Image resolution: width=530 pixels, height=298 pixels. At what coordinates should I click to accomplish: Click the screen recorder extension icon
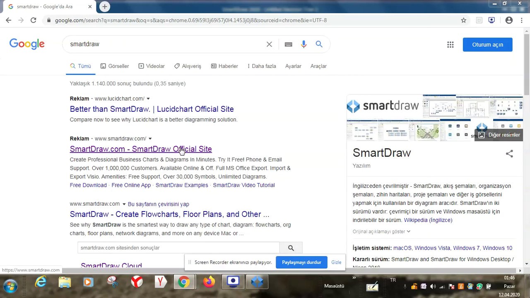(491, 20)
